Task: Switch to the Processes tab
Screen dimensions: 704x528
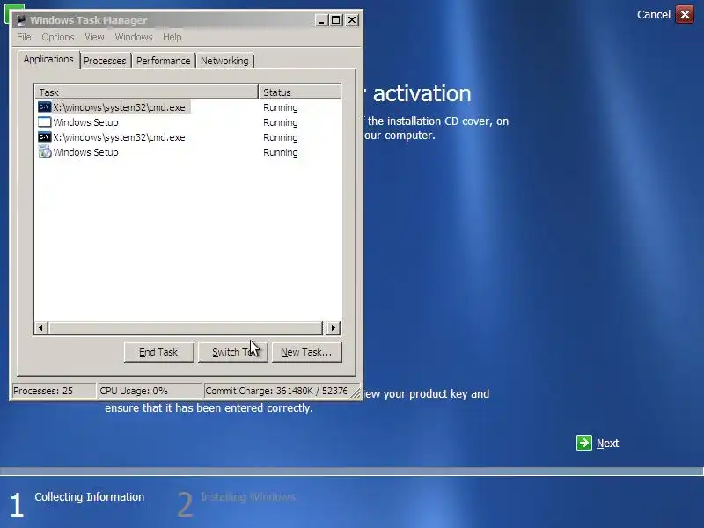Action: tap(105, 61)
